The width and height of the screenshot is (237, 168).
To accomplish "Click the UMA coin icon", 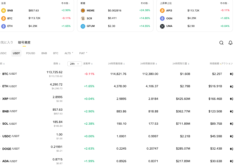I will pos(162,26).
